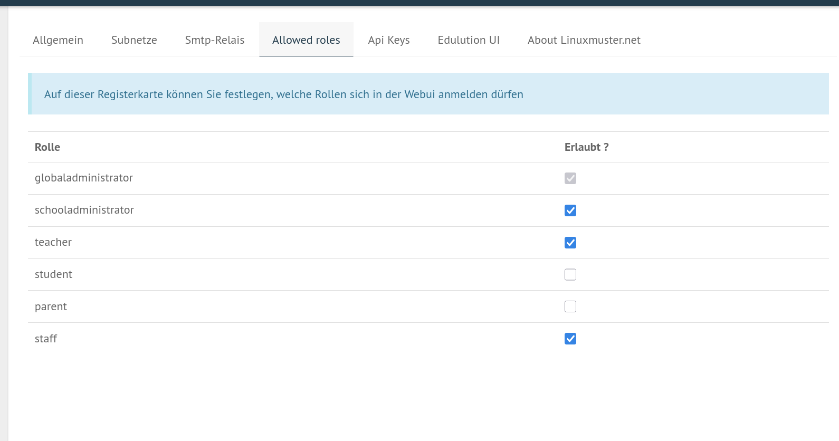Show the About Linuxmuster.net tab
Screen dimensions: 839x441
pos(584,40)
